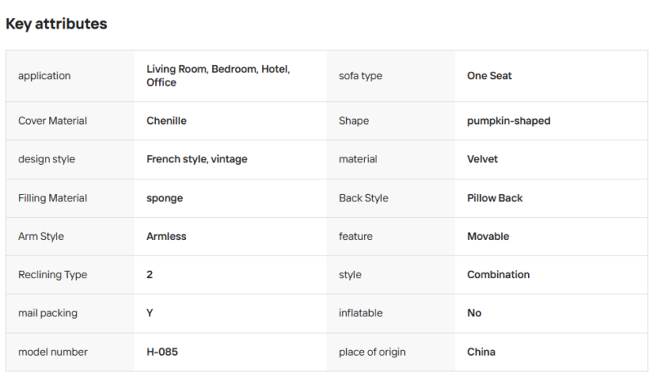Click the model number H-085
Image resolution: width=653 pixels, height=381 pixels.
tap(162, 352)
